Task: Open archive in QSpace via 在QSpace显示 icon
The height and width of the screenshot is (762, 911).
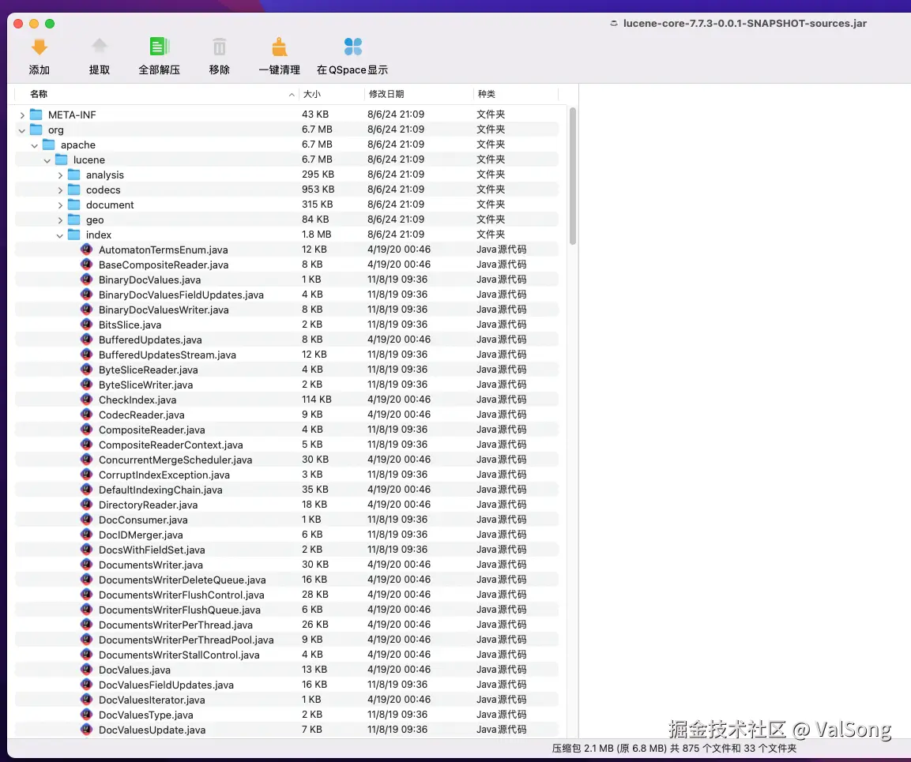Action: tap(352, 47)
